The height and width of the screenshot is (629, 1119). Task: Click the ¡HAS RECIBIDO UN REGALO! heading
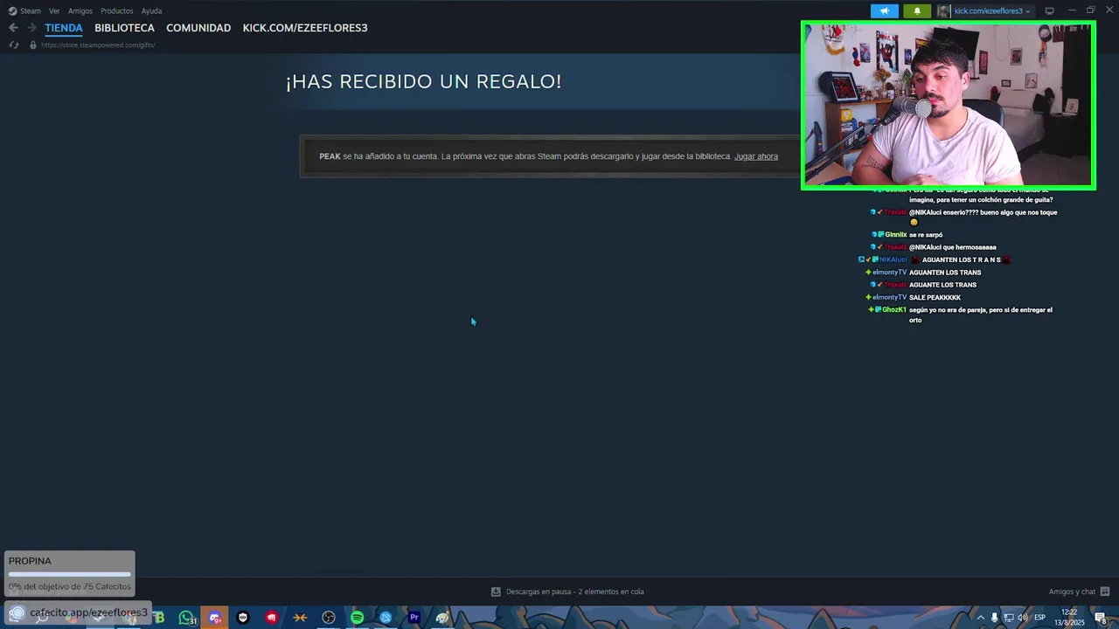click(424, 81)
